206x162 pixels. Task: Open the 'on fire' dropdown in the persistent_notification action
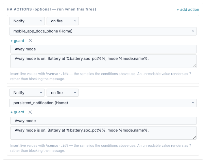click(63, 93)
